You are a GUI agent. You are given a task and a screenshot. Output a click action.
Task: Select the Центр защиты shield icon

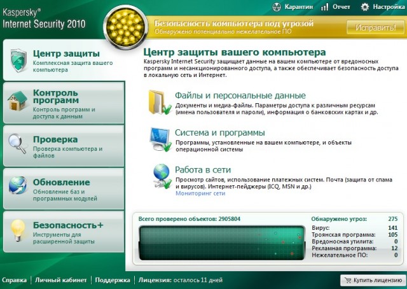coord(18,60)
